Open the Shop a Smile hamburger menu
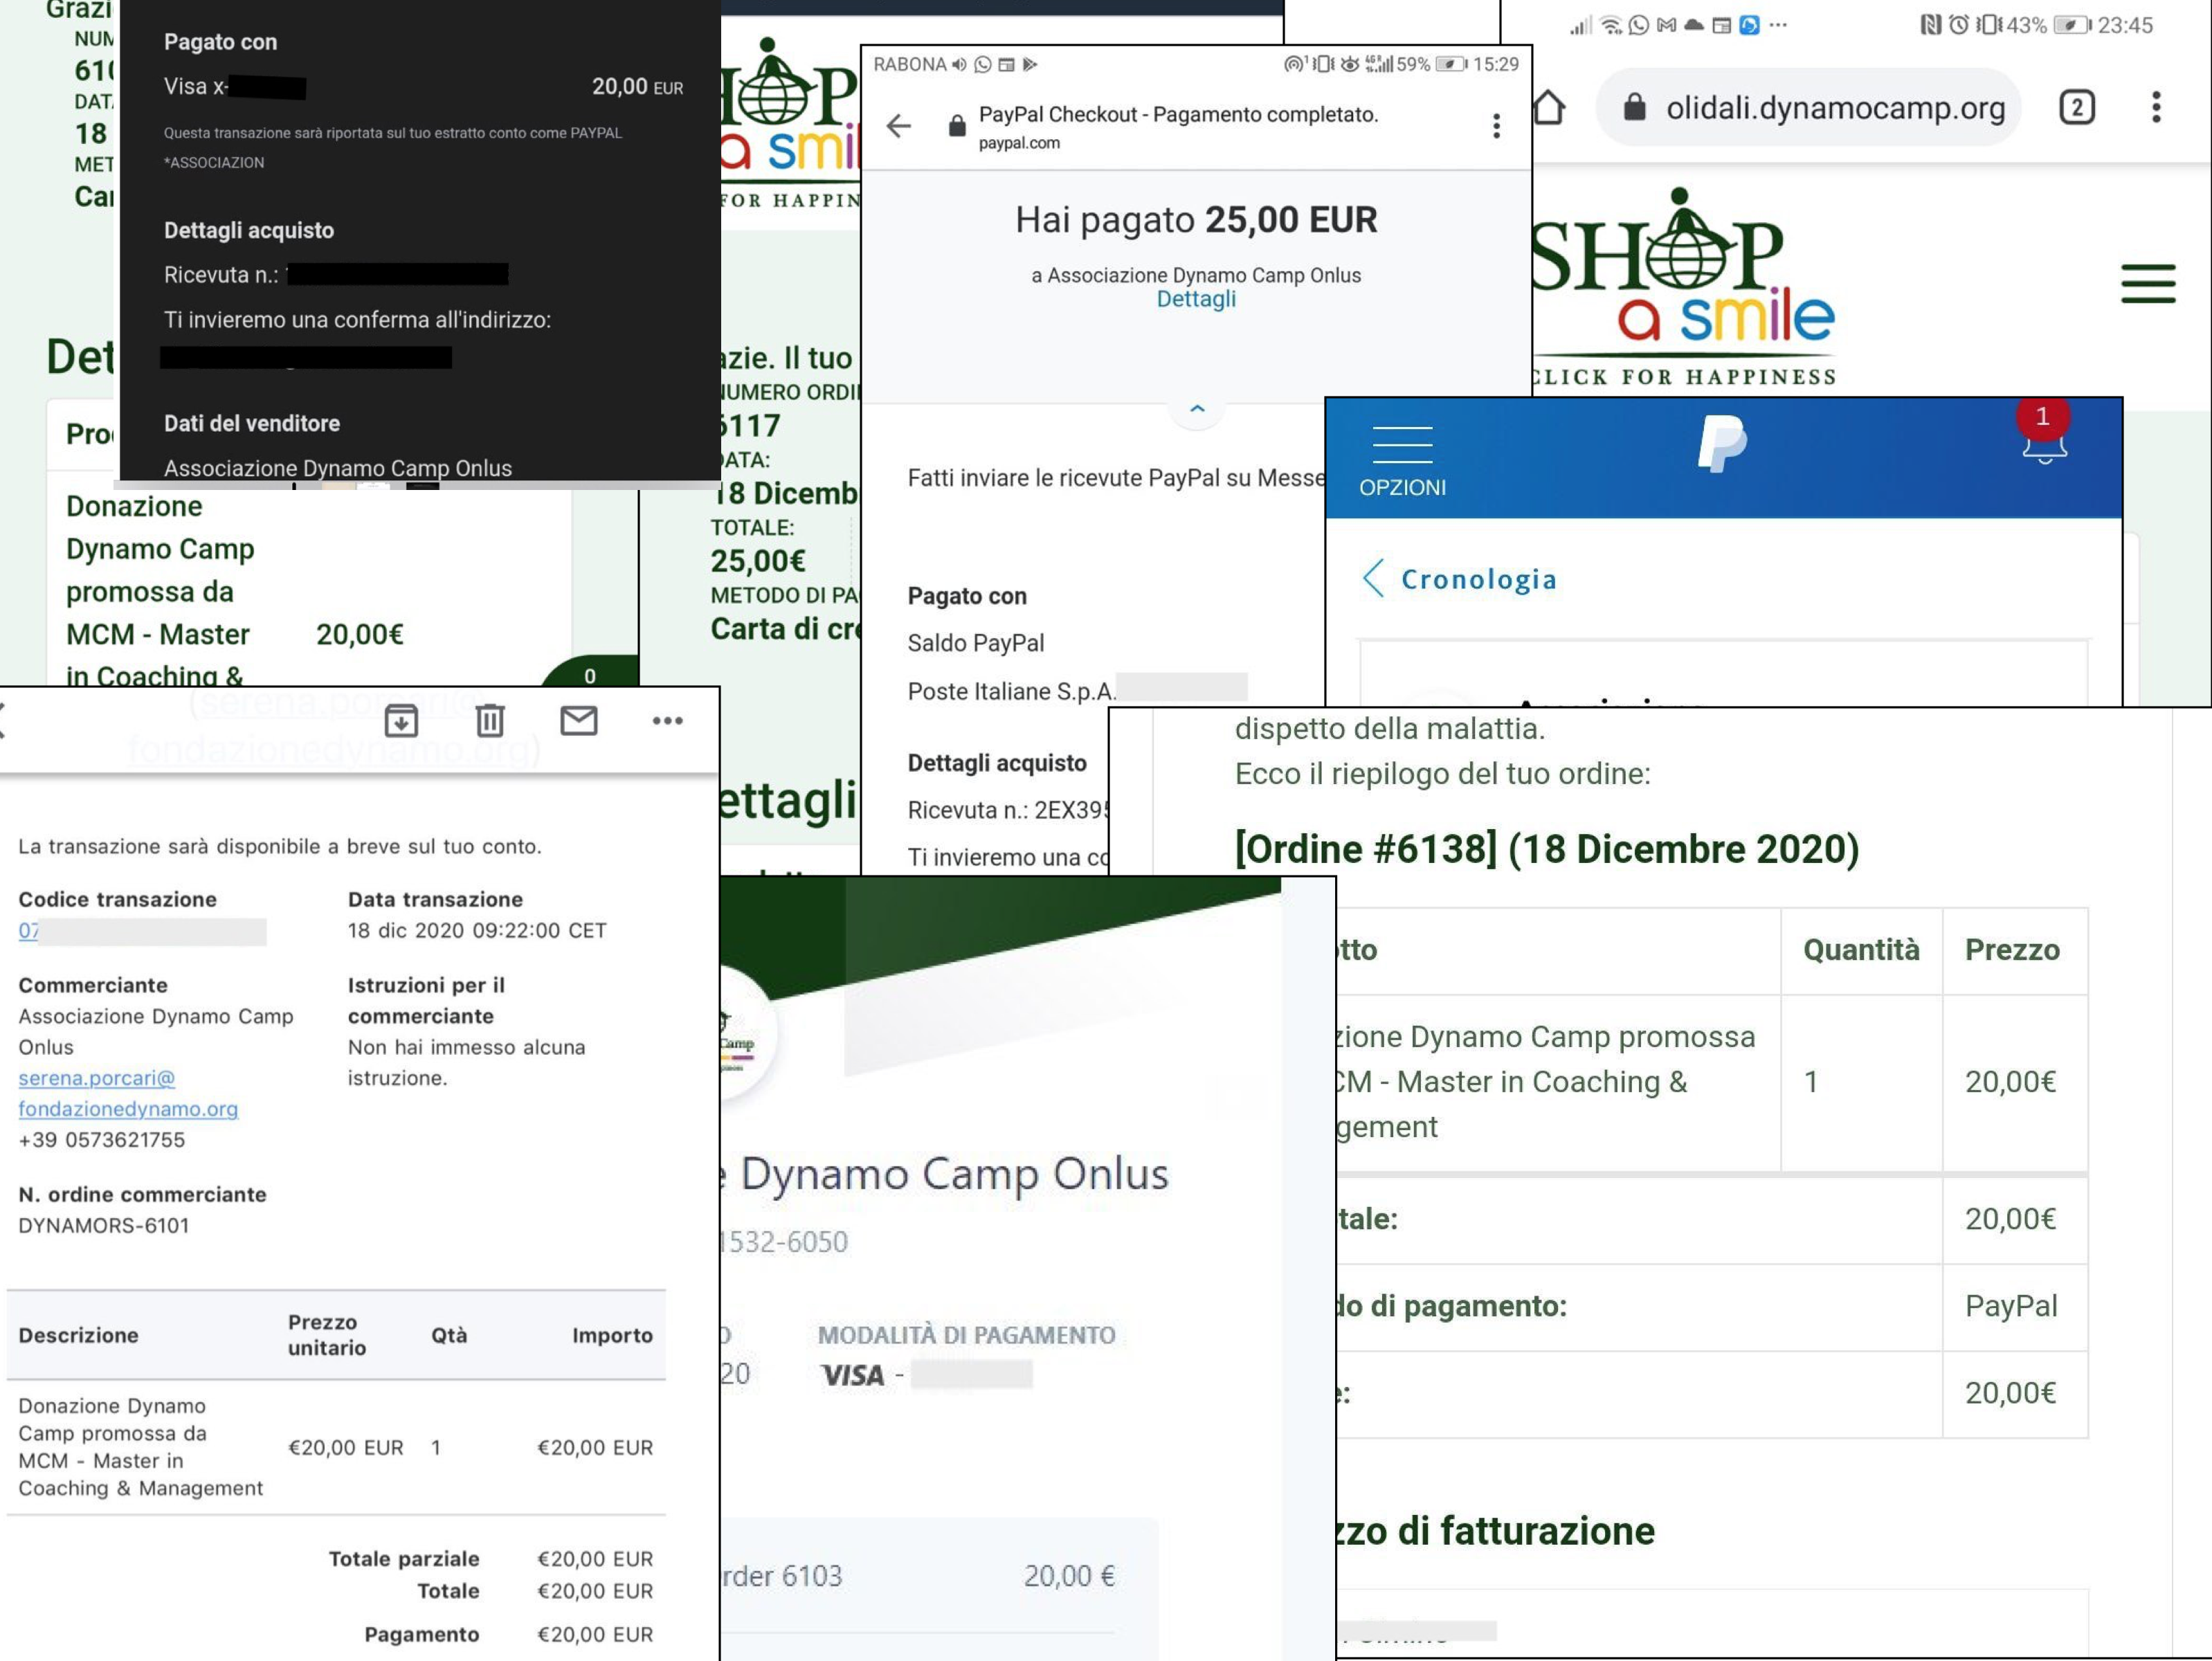This screenshot has width=2212, height=1661. [2148, 283]
